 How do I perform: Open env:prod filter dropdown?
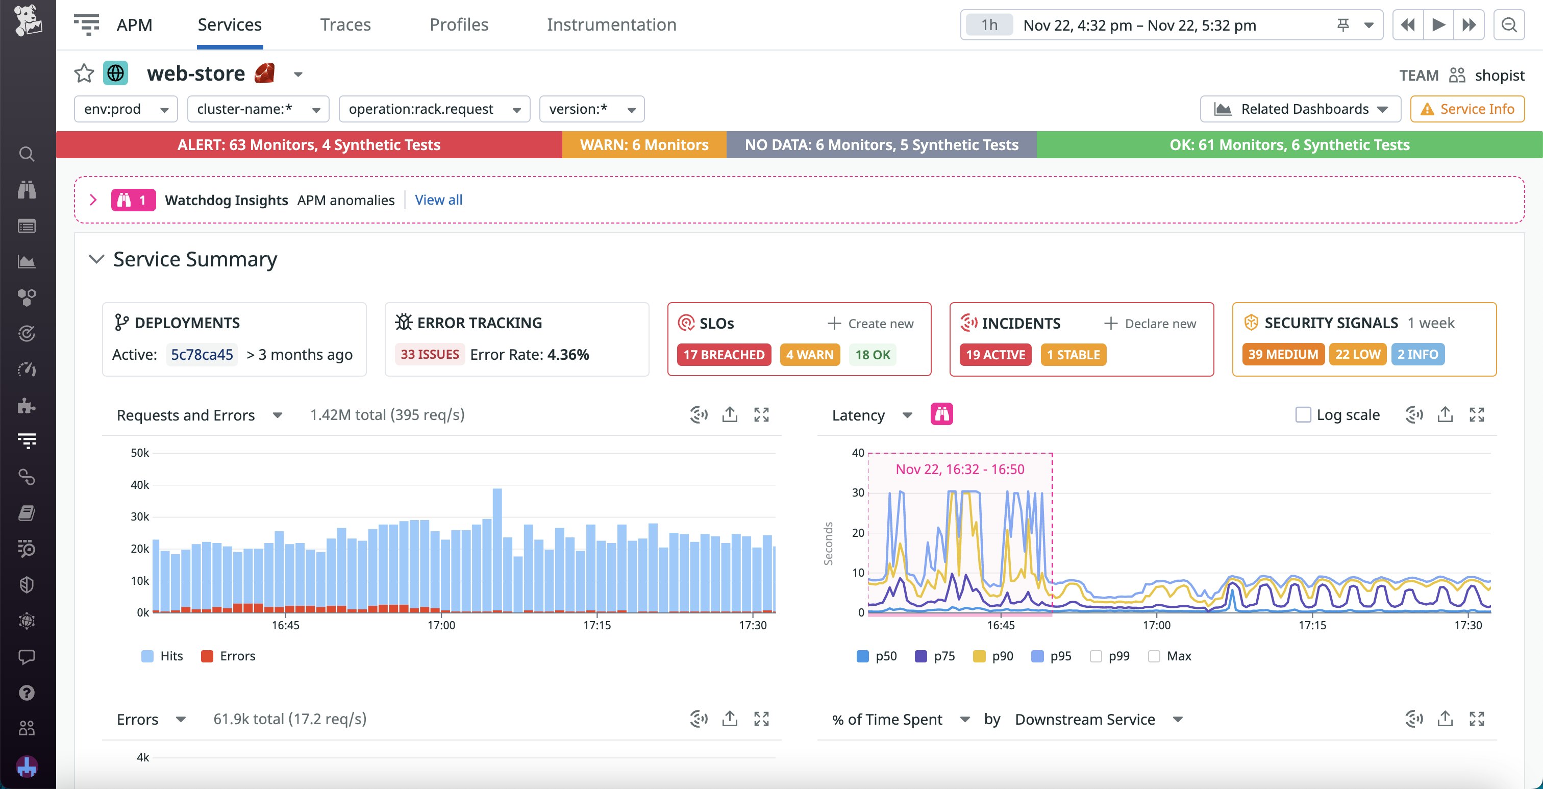[126, 109]
